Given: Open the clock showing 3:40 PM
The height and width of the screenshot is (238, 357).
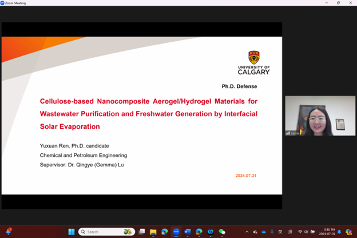Looking at the screenshot, I should [326, 232].
